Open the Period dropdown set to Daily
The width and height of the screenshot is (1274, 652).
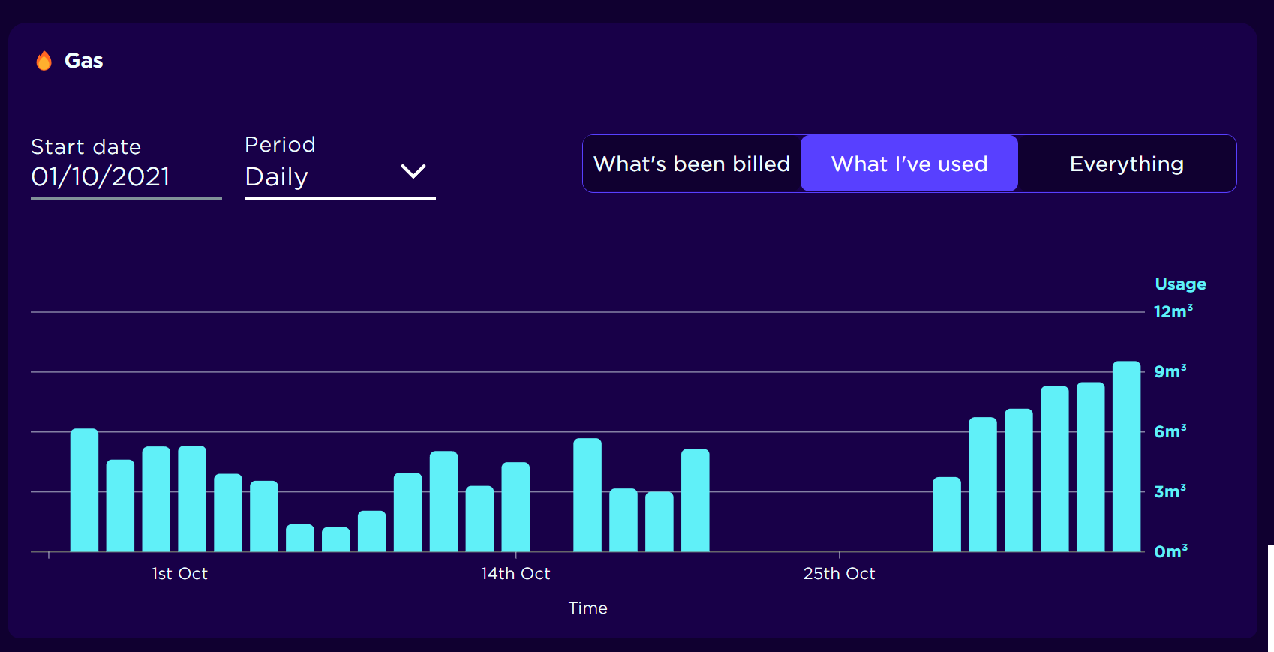pyautogui.click(x=339, y=176)
